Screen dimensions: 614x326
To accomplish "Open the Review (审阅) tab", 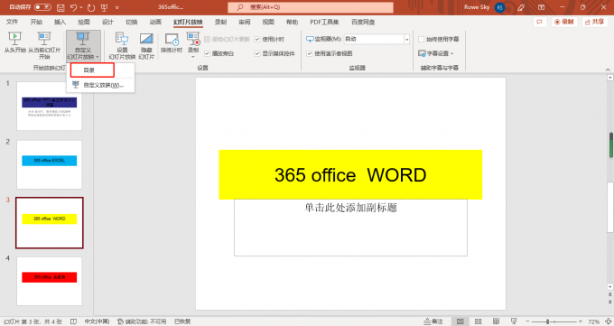I will [245, 22].
